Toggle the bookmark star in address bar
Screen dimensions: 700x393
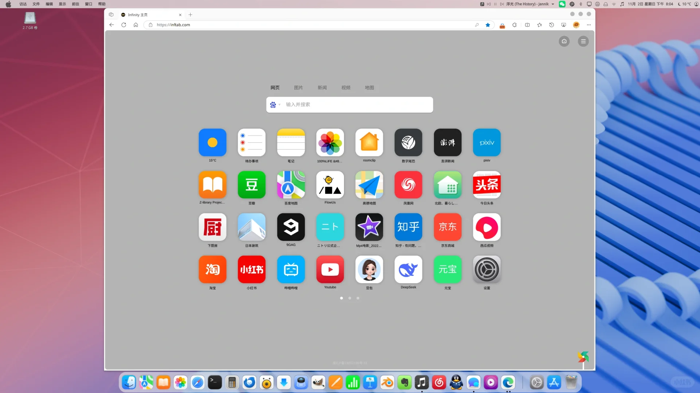(x=488, y=25)
